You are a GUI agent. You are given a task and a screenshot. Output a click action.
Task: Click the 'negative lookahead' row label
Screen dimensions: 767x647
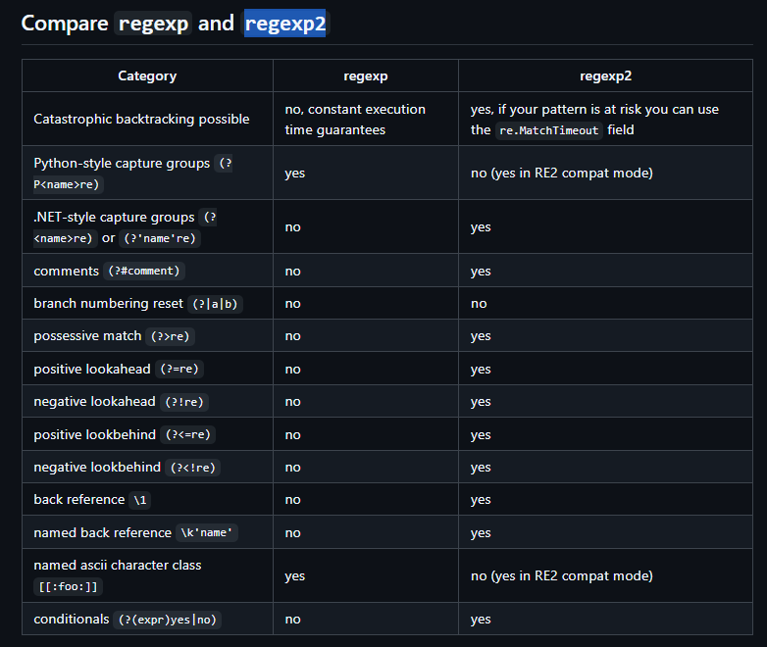pos(92,402)
